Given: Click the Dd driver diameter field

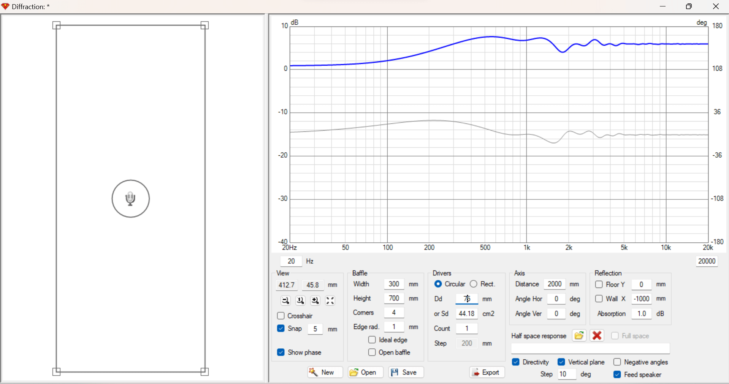Looking at the screenshot, I should tap(467, 299).
